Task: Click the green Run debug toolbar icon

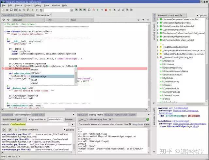Action: (98, 10)
